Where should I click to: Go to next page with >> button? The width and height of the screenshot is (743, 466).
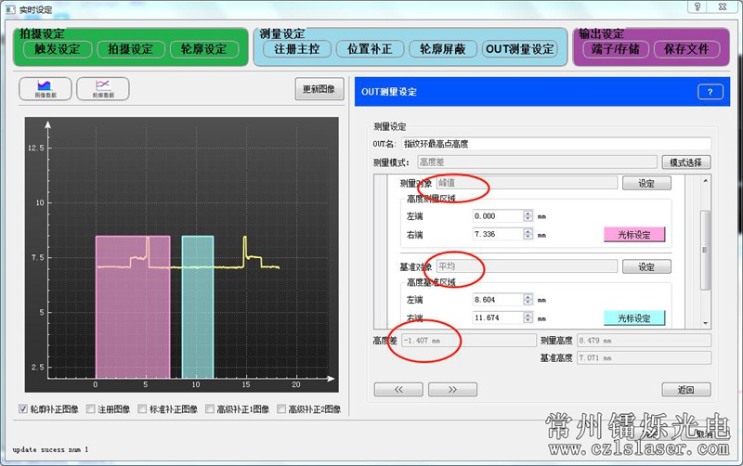pyautogui.click(x=452, y=389)
